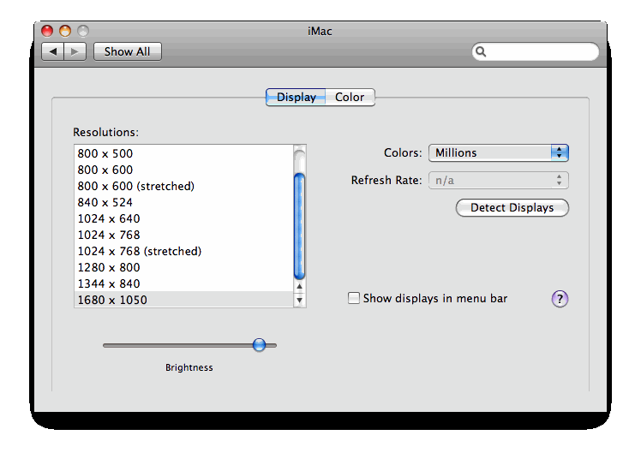Select the 1280 x 800 resolution
Viewport: 641px width, 459px height.
(184, 267)
